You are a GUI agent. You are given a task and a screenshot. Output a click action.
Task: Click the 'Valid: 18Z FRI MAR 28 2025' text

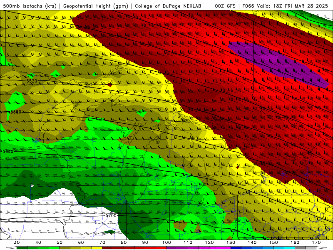(x=293, y=6)
